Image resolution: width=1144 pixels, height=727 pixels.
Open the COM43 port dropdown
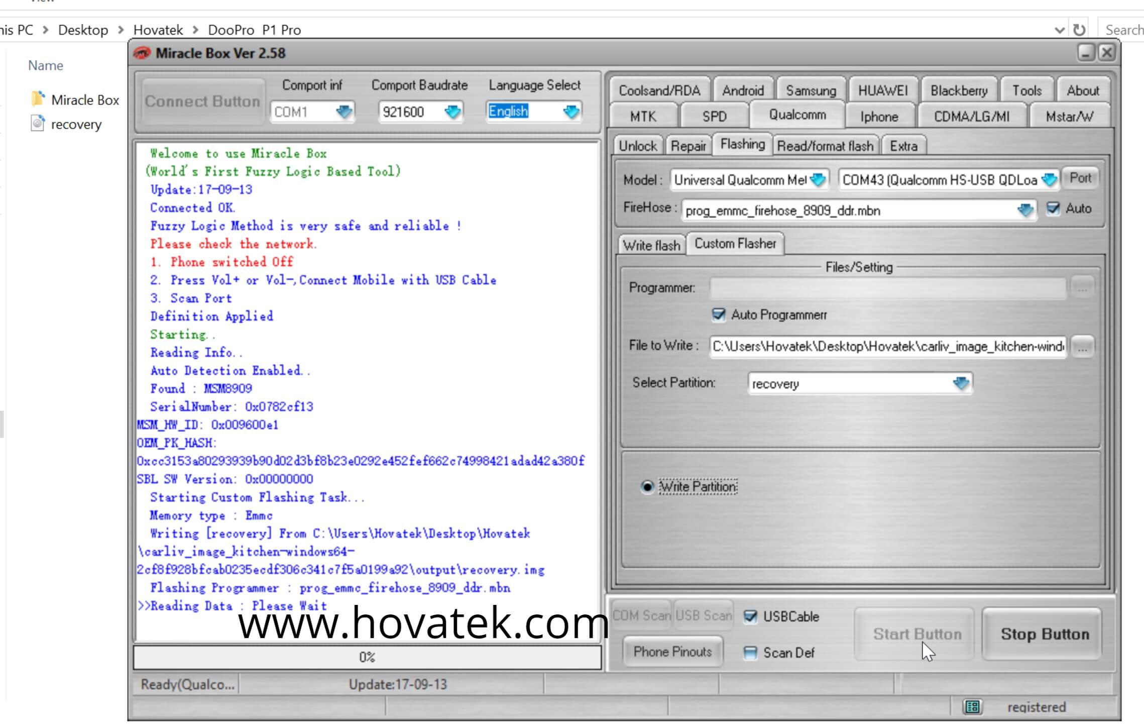coord(1050,179)
